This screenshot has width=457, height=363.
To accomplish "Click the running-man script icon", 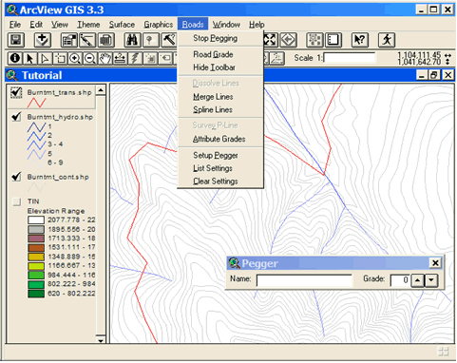I will (x=387, y=40).
